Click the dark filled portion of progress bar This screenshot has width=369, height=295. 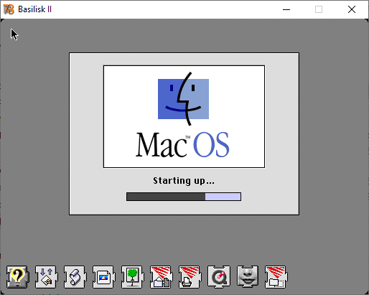[166, 197]
